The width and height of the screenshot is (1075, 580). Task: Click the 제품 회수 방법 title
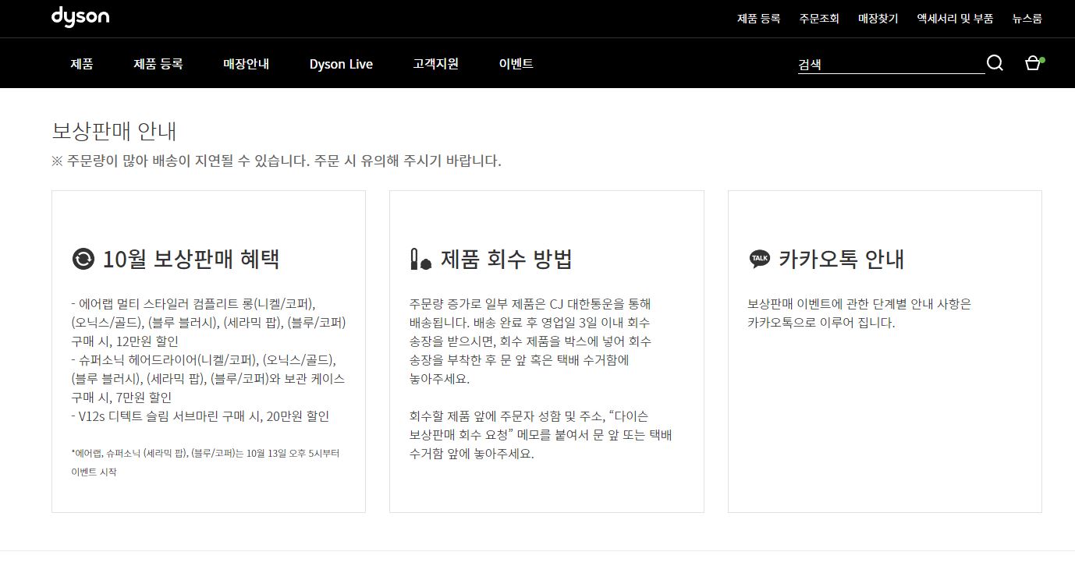coord(506,259)
